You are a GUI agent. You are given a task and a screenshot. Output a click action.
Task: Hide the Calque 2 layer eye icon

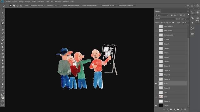coord(156,106)
